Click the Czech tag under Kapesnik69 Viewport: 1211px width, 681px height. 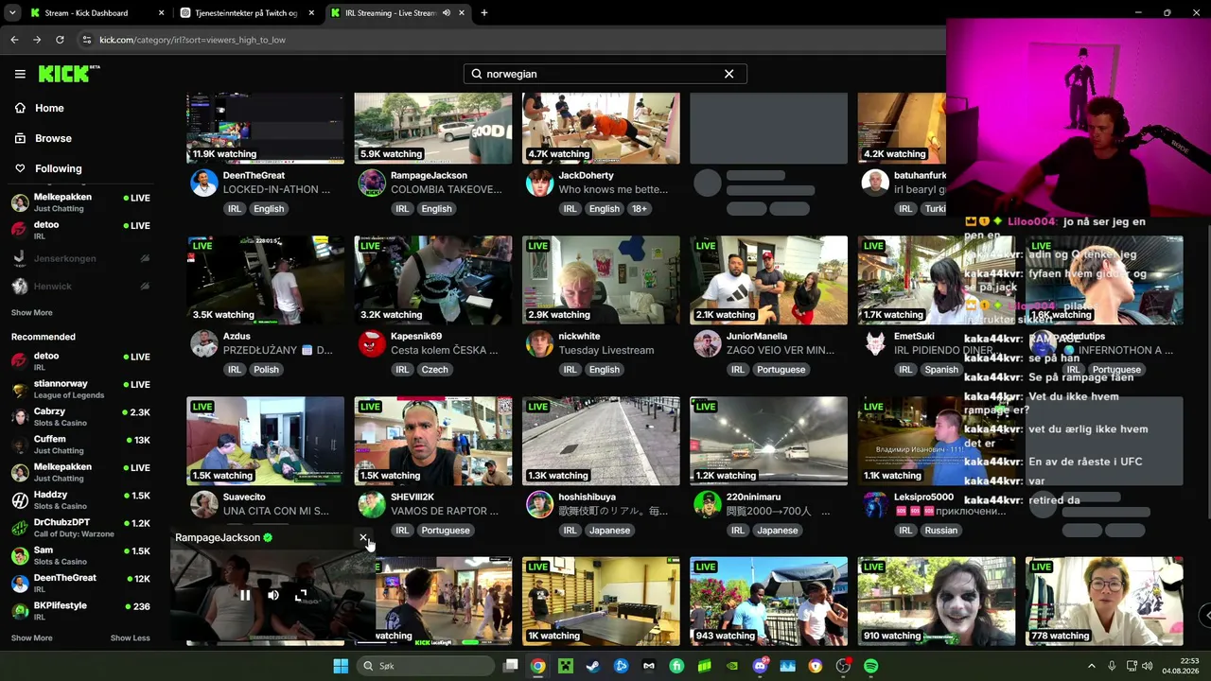point(434,370)
